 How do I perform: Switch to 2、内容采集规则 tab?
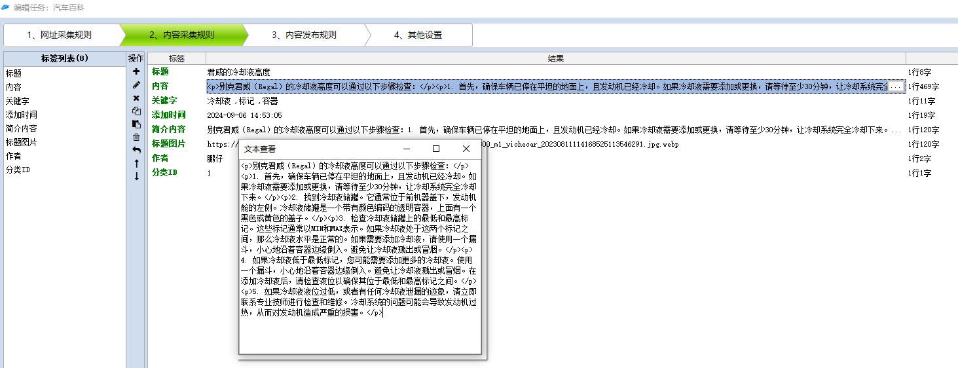pos(181,35)
